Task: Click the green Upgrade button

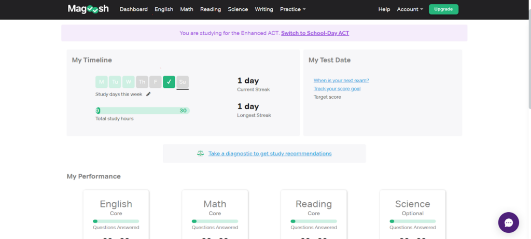Action: [x=443, y=9]
